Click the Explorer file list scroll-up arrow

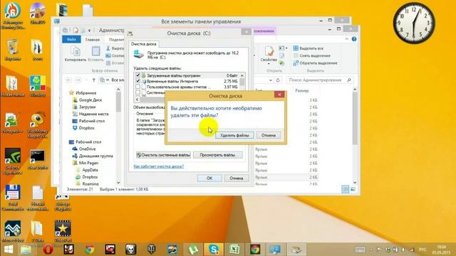(355, 90)
